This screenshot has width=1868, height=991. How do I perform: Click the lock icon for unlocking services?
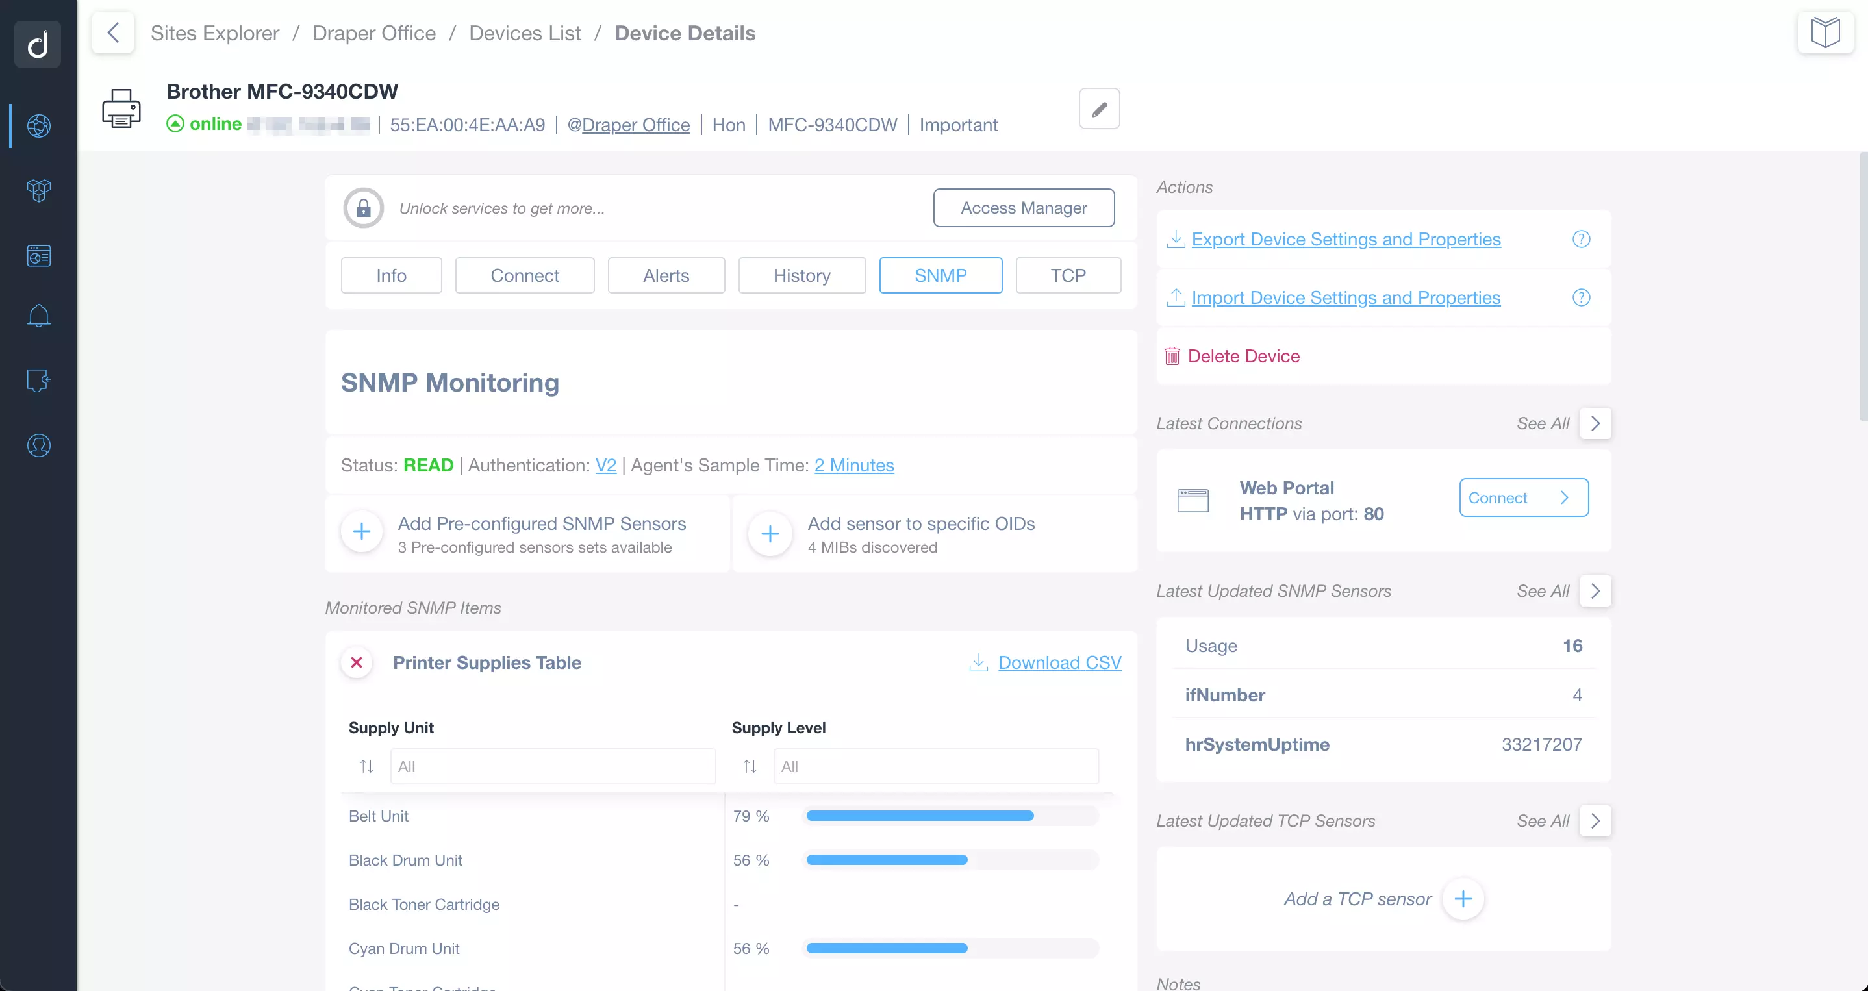click(x=363, y=208)
